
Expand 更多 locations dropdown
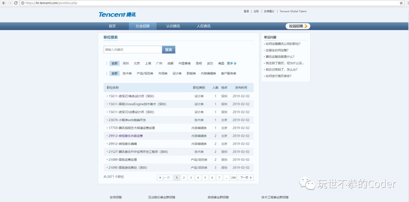[x=232, y=63]
